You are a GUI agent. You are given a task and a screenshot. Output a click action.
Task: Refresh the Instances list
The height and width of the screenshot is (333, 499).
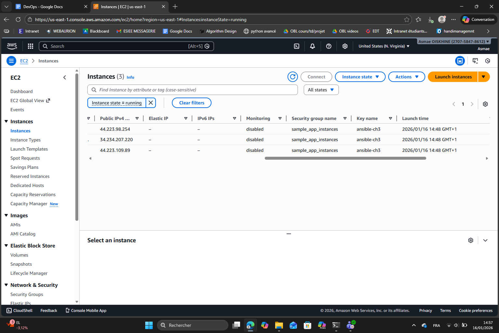(292, 77)
